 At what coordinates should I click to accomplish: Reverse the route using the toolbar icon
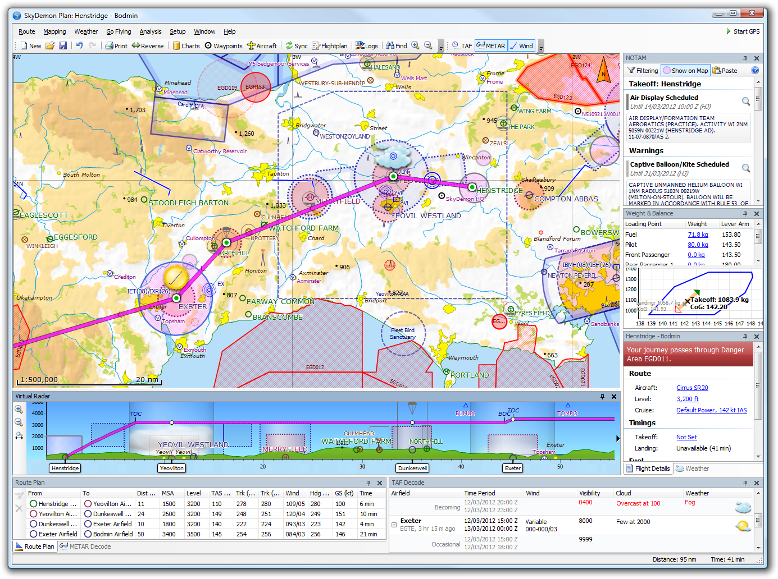pyautogui.click(x=148, y=45)
